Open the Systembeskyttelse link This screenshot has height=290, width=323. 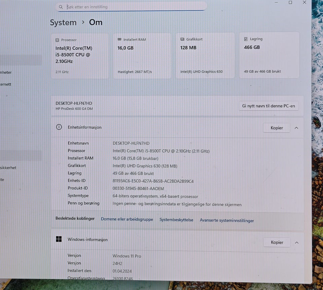[176, 220]
